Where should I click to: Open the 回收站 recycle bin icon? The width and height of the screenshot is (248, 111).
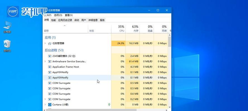point(7,46)
